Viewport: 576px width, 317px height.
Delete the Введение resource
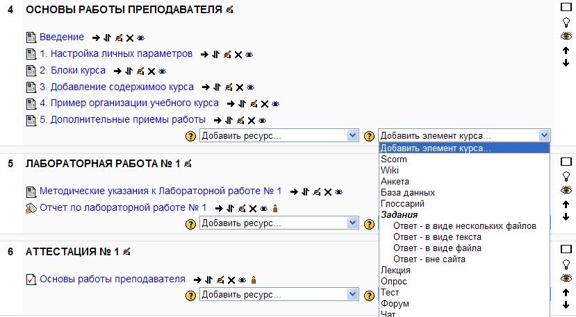[130, 37]
